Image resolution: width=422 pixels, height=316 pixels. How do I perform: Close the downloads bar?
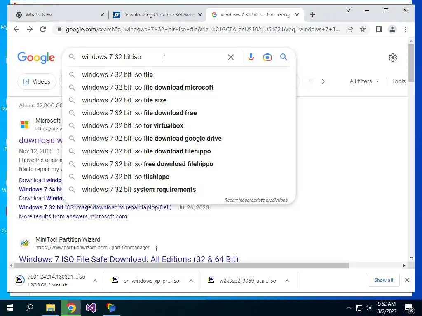click(x=407, y=280)
